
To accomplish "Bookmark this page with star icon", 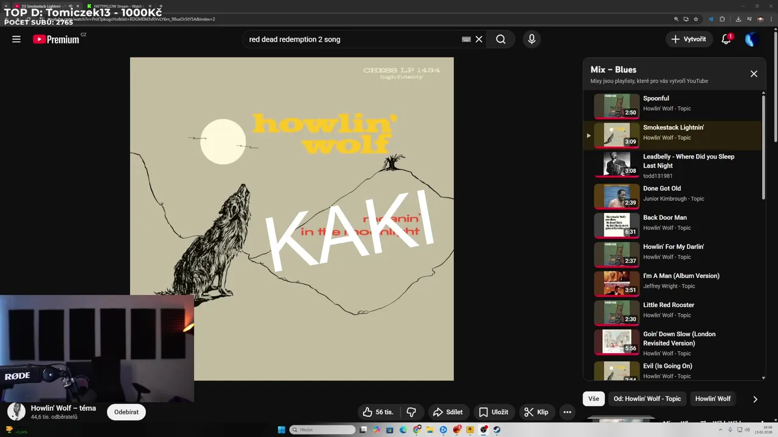I will click(696, 19).
